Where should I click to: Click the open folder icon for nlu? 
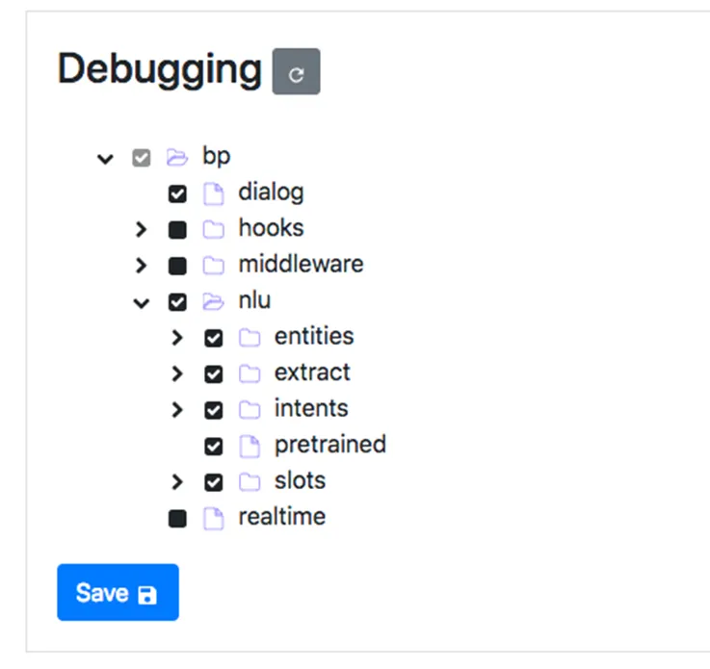pos(213,301)
